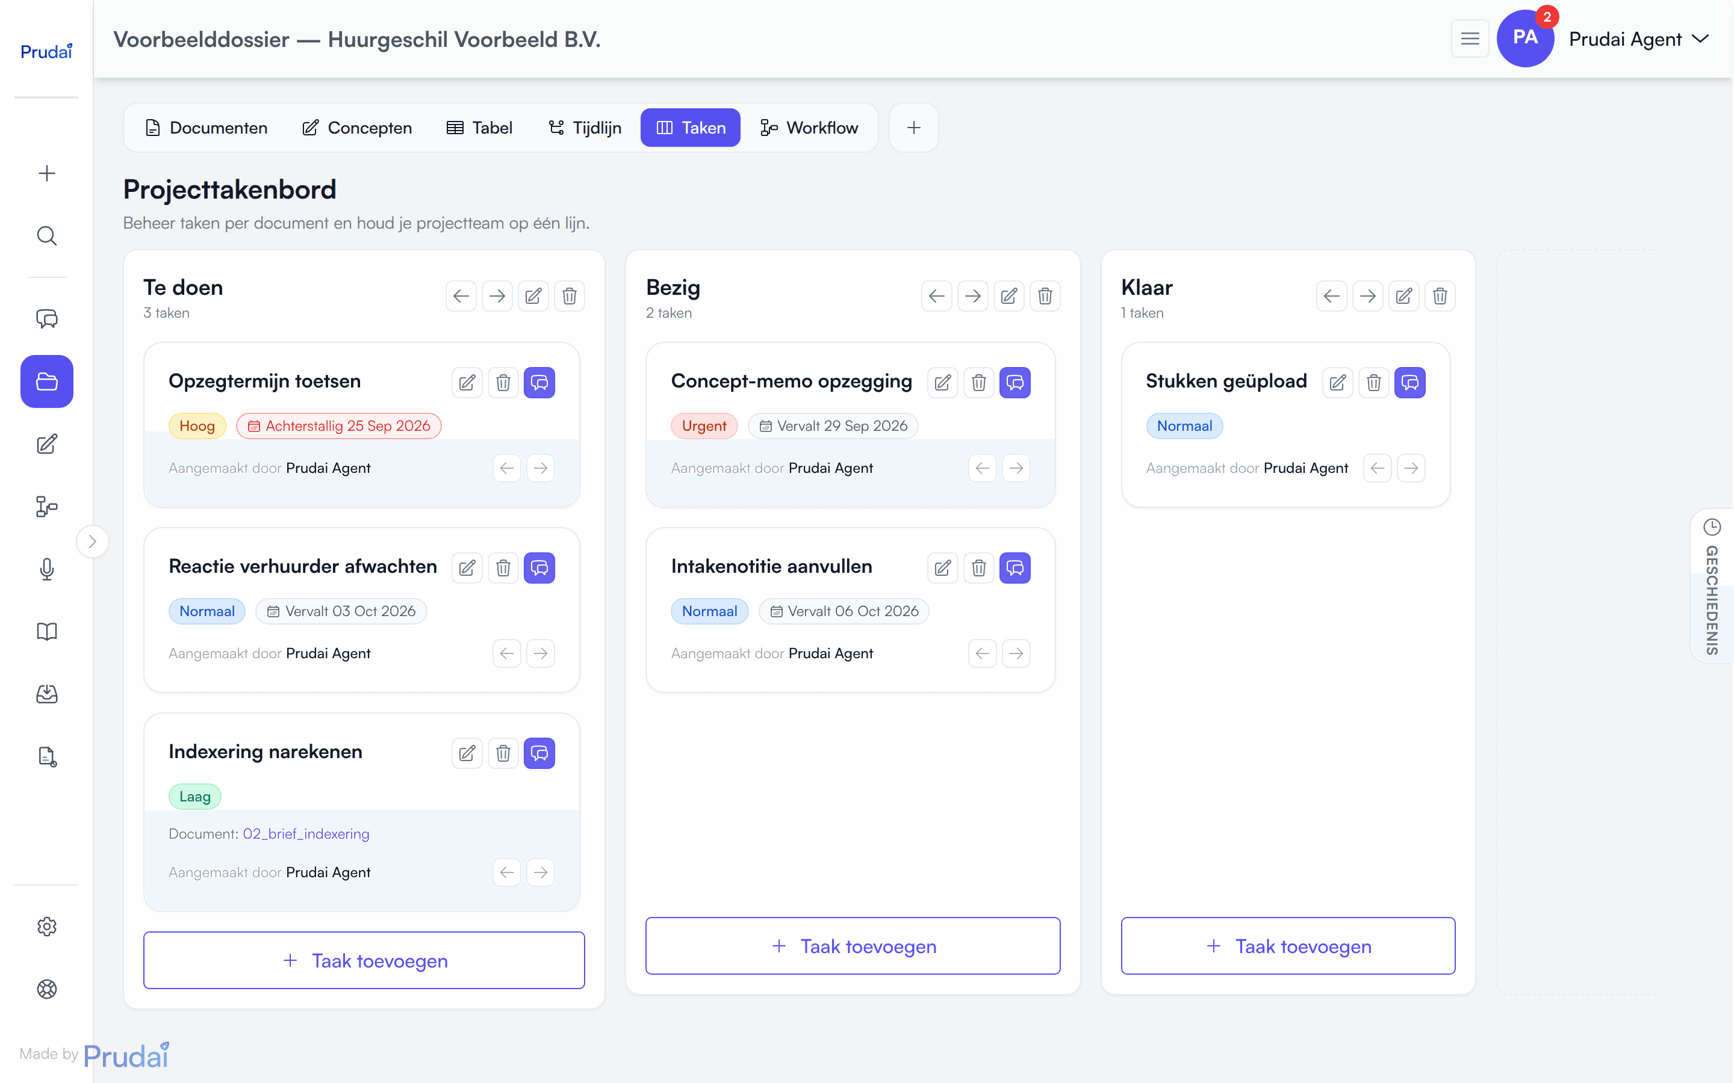Open the 02_brief_indexering document link
This screenshot has height=1083, width=1734.
click(x=306, y=834)
